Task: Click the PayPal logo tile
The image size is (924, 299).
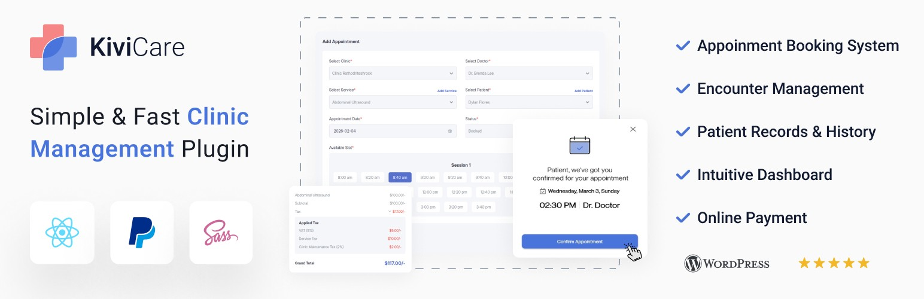Action: tap(142, 233)
